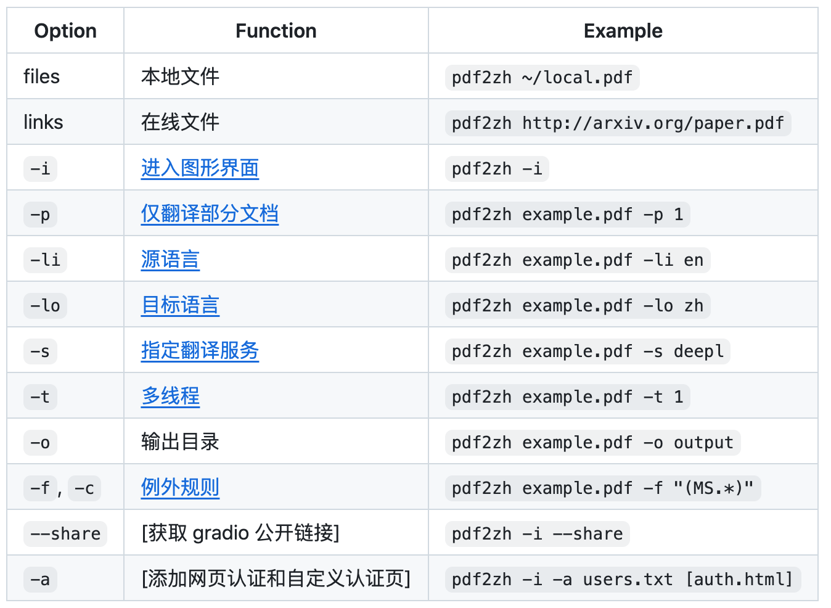Open the 进入图形界面 link
This screenshot has height=608, width=831.
200,168
